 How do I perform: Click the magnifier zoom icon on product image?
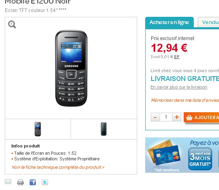click(12, 24)
